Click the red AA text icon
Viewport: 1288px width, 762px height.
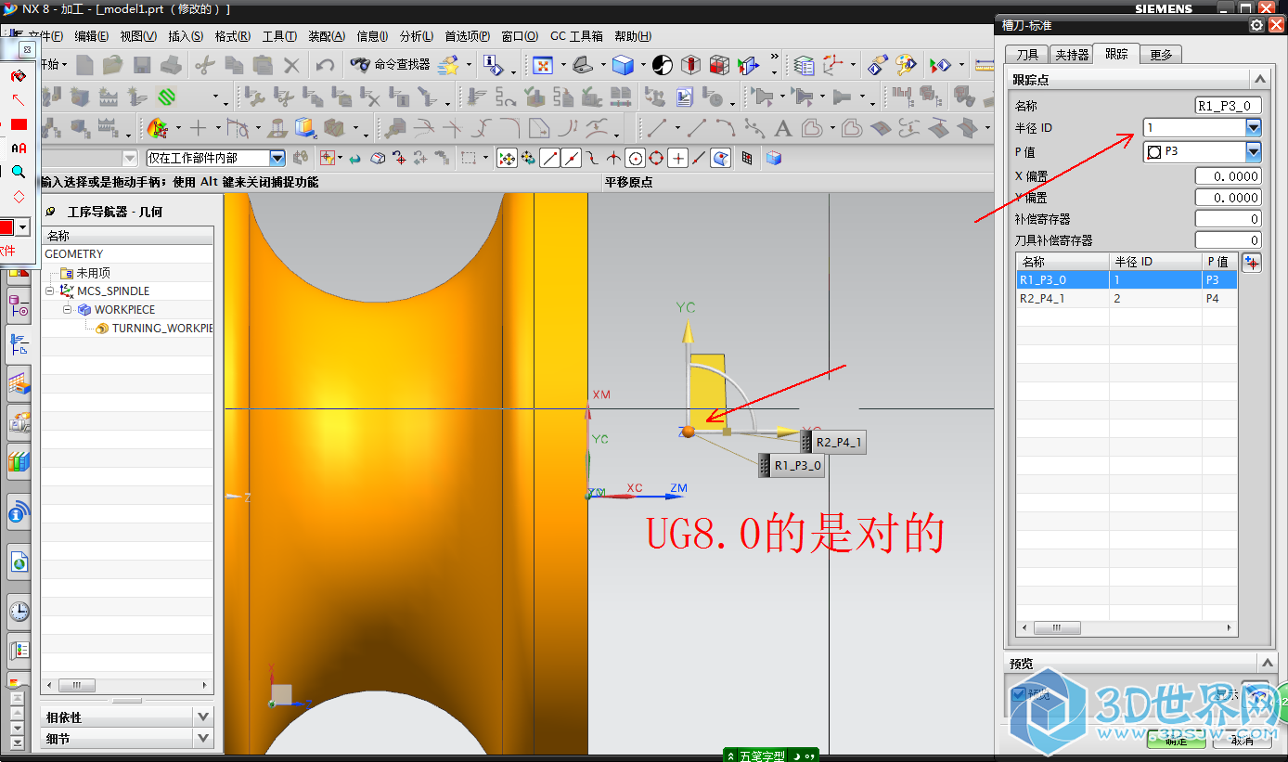19,148
